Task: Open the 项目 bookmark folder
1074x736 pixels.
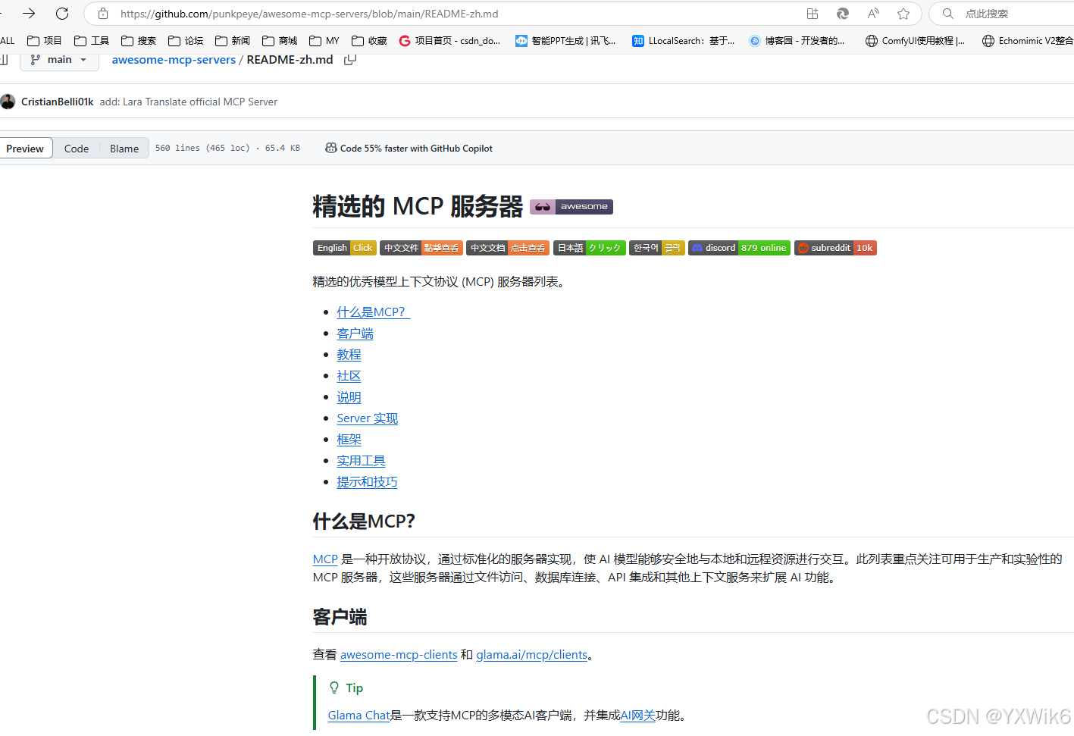Action: [44, 41]
